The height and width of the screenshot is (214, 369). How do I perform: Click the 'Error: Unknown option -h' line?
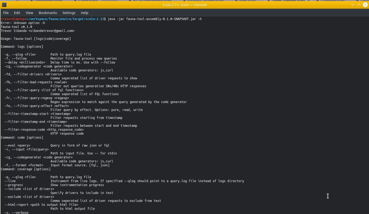click(x=23, y=23)
